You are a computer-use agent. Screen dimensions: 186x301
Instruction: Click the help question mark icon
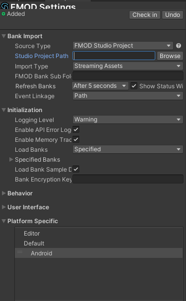tap(179, 46)
